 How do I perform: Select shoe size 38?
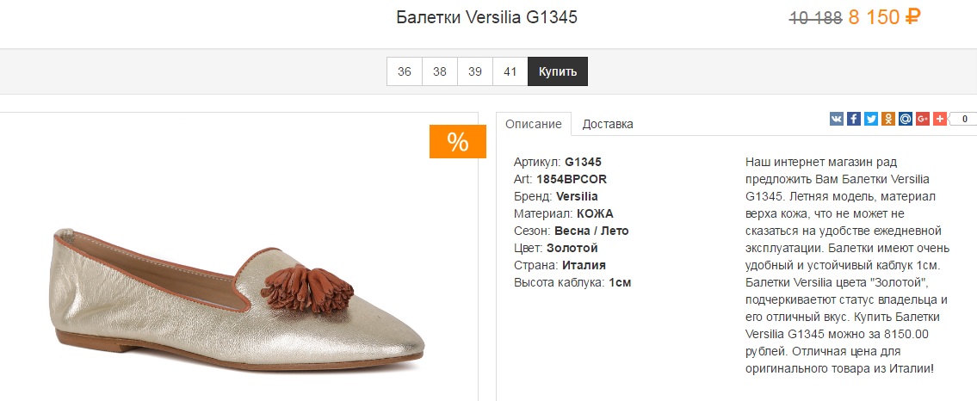click(440, 71)
